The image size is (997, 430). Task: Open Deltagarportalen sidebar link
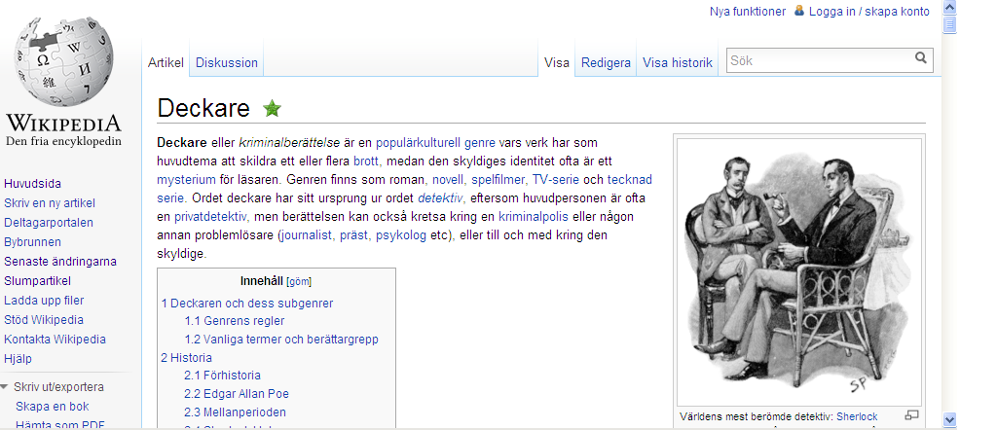tap(49, 223)
